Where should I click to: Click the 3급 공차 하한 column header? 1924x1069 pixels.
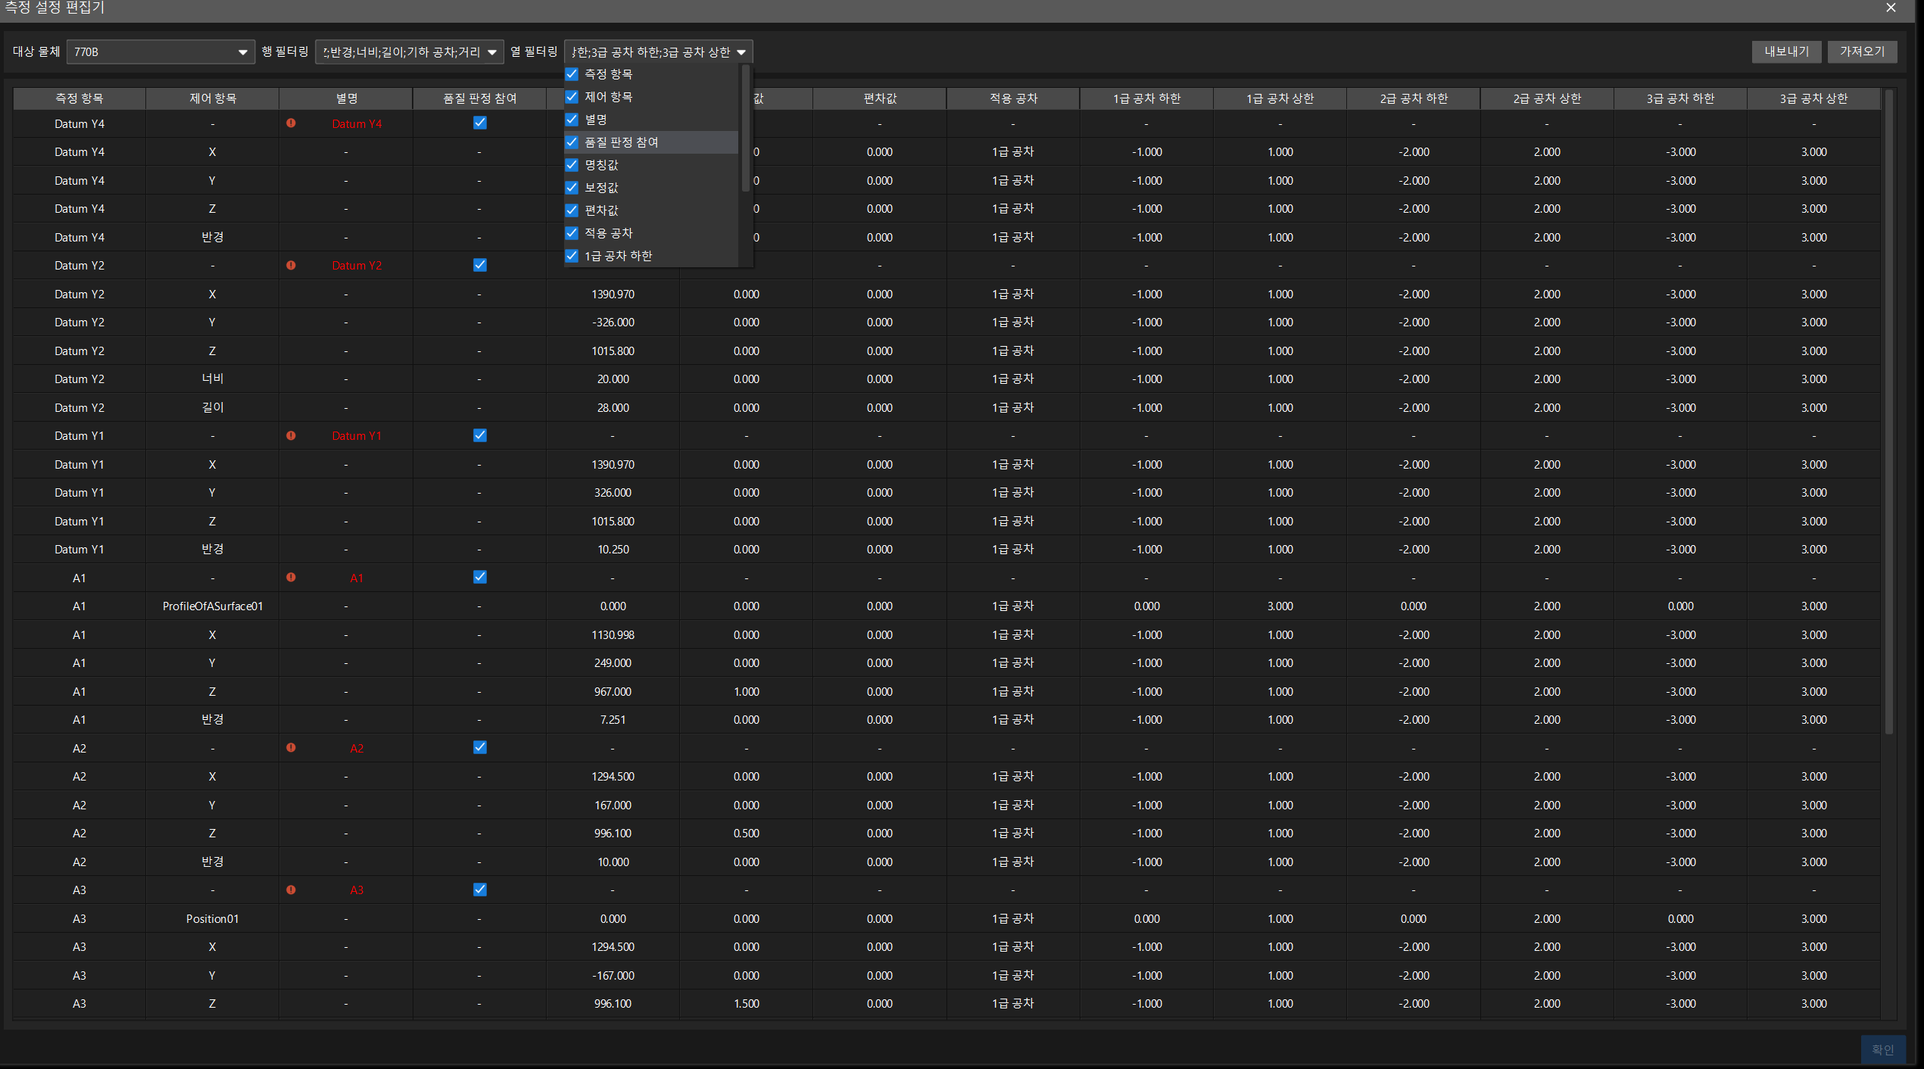click(1680, 98)
